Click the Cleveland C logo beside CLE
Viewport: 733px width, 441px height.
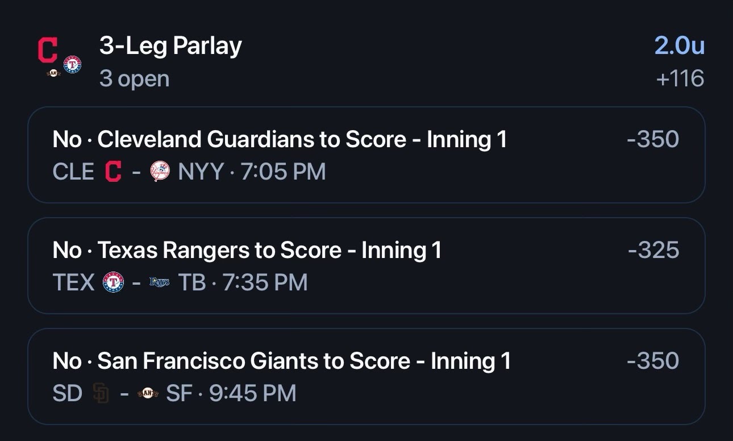click(114, 171)
